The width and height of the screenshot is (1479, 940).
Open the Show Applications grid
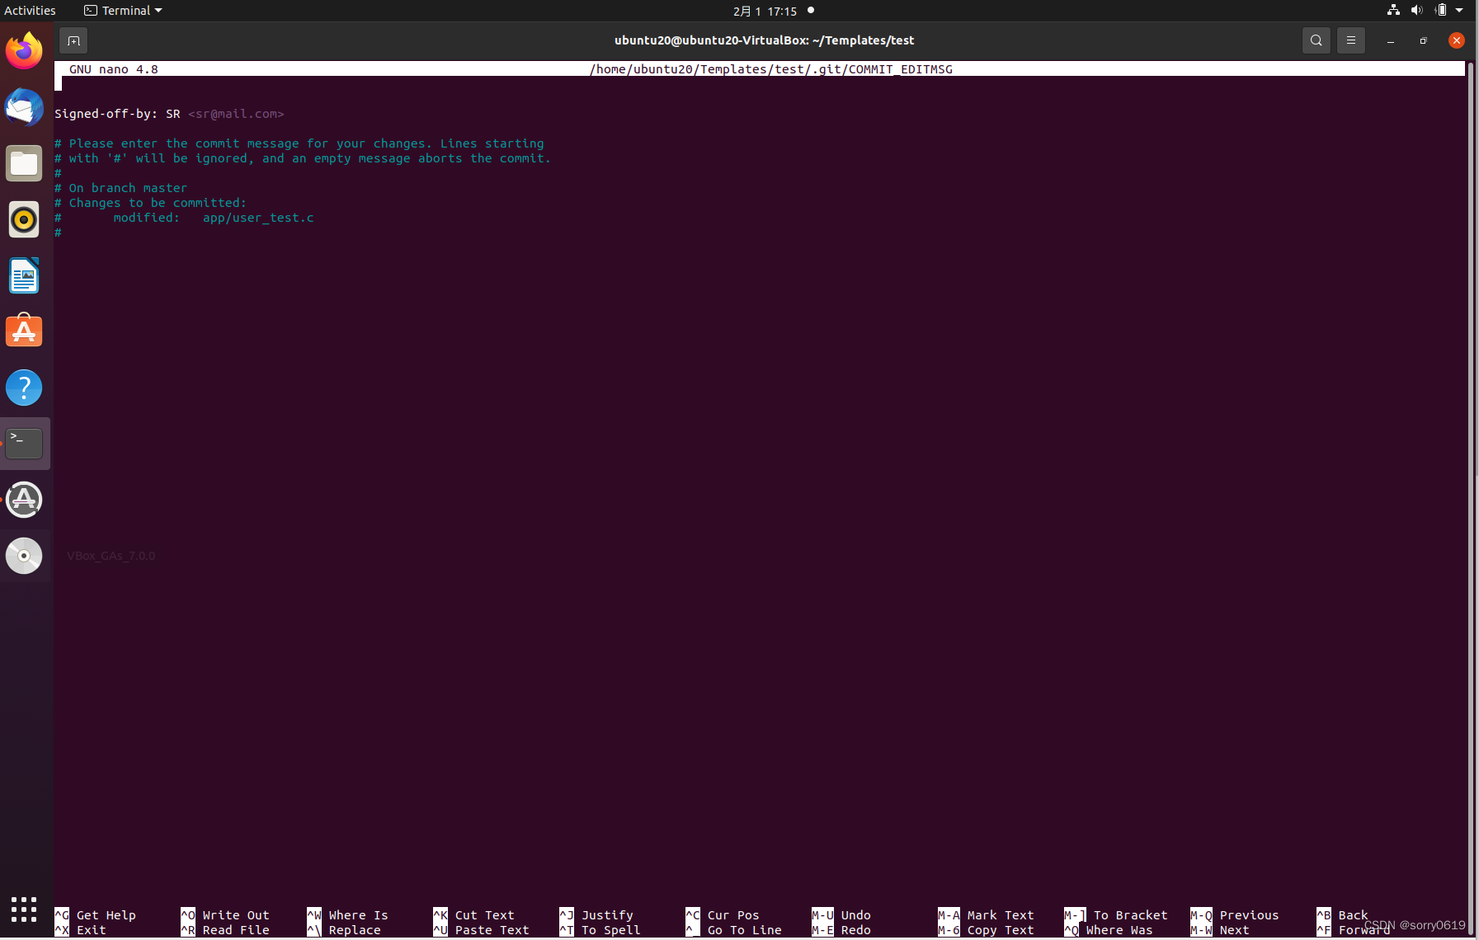[24, 909]
